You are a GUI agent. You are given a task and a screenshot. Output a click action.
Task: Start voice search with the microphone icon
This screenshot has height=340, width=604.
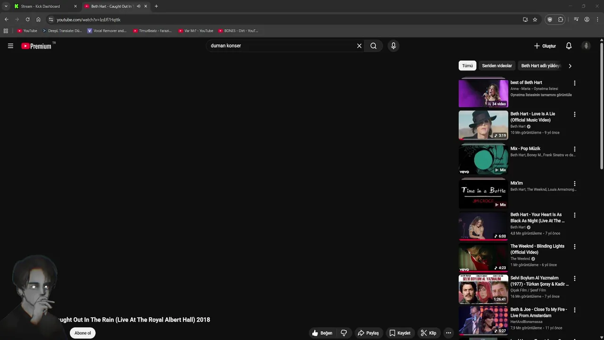(x=394, y=46)
